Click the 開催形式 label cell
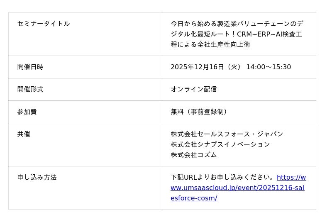 30,90
